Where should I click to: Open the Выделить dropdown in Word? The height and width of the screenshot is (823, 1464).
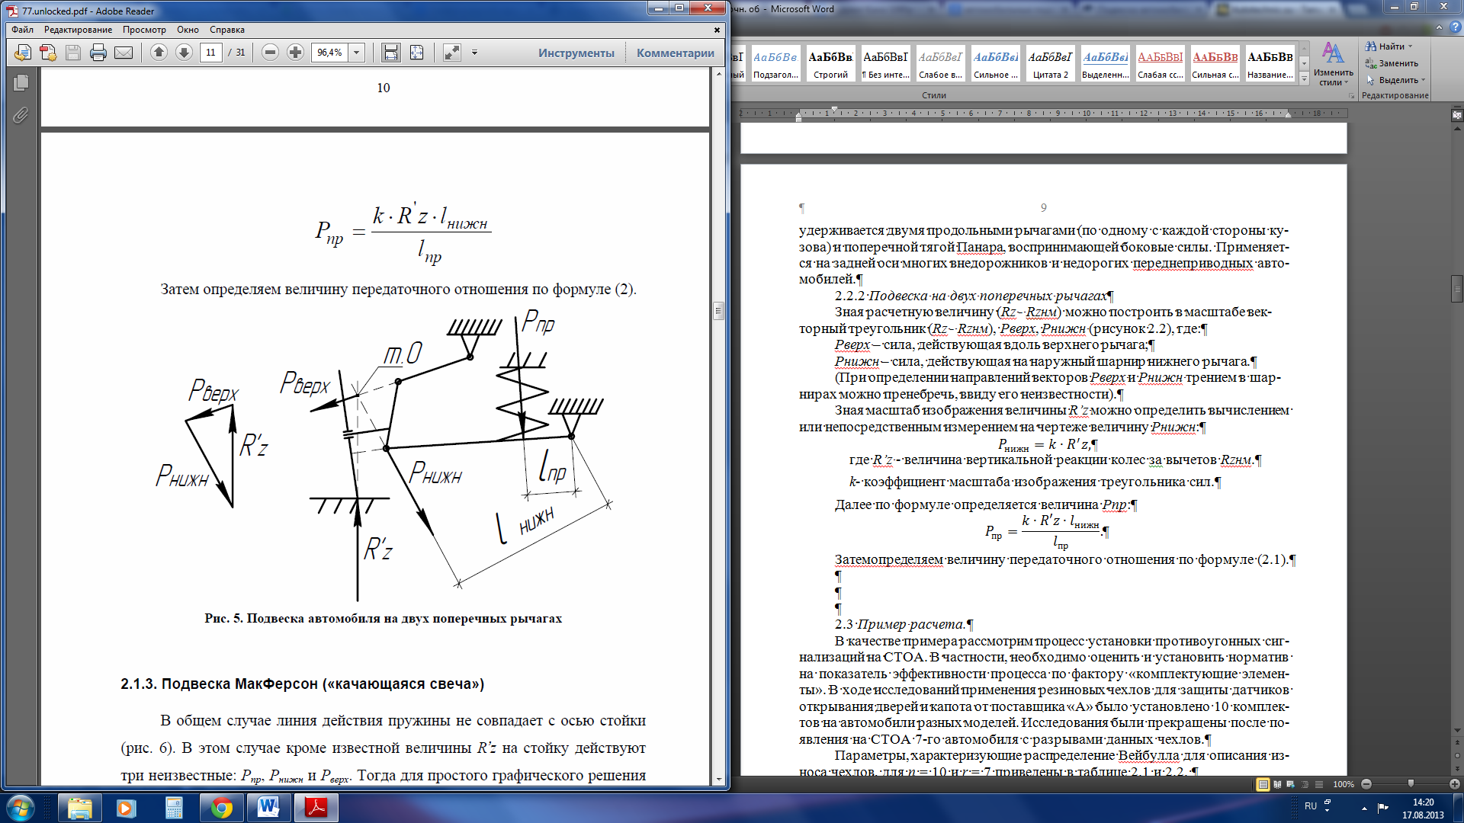tap(1395, 80)
